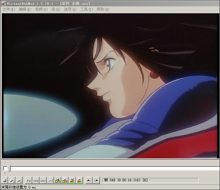220x190 pixels.
Task: Click the Stop playback button
Action: [x=5, y=180]
